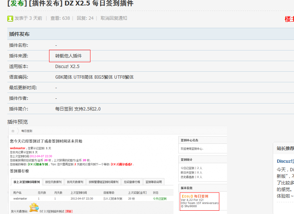Screen dimensions: 294x214
Task: Click the "欢迎使用签到中心." announcement text
Action: (192, 149)
